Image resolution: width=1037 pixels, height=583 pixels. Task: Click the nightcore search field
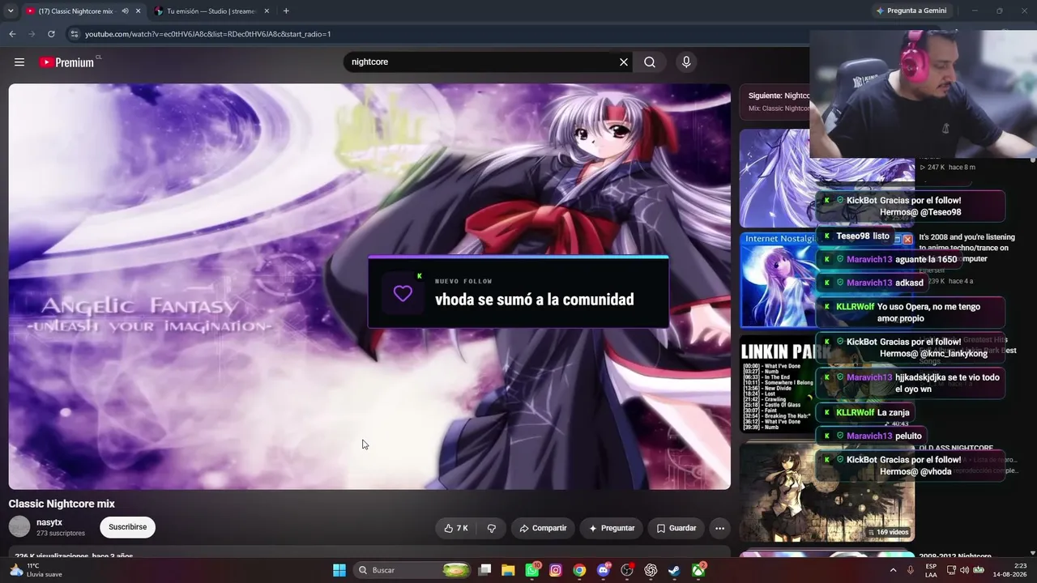[482, 62]
